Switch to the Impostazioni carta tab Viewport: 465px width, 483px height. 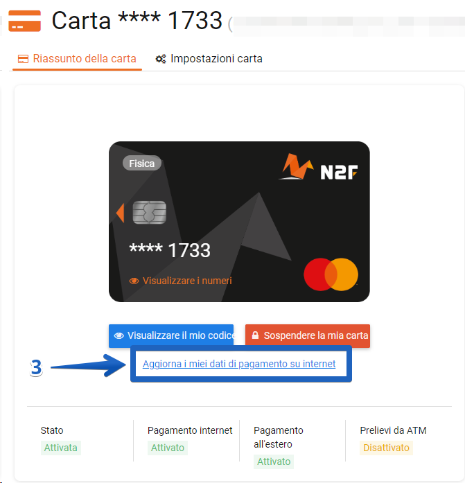click(x=209, y=58)
